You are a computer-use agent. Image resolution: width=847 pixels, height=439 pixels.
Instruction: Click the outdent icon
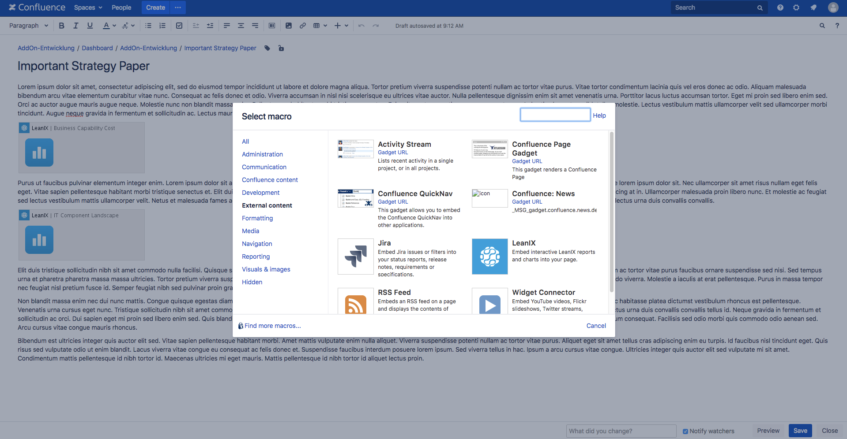point(196,26)
